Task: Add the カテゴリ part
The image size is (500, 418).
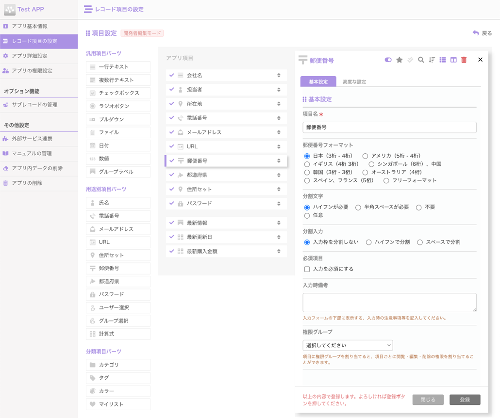Action: coord(118,365)
